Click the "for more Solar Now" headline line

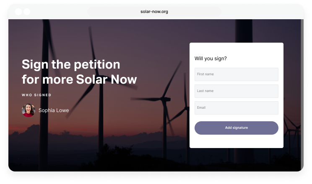click(x=79, y=79)
